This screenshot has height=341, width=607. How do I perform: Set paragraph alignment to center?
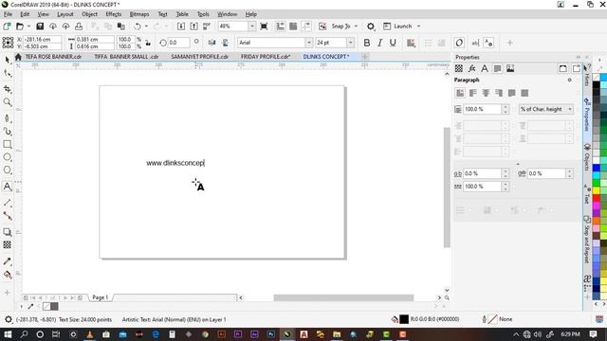click(486, 93)
